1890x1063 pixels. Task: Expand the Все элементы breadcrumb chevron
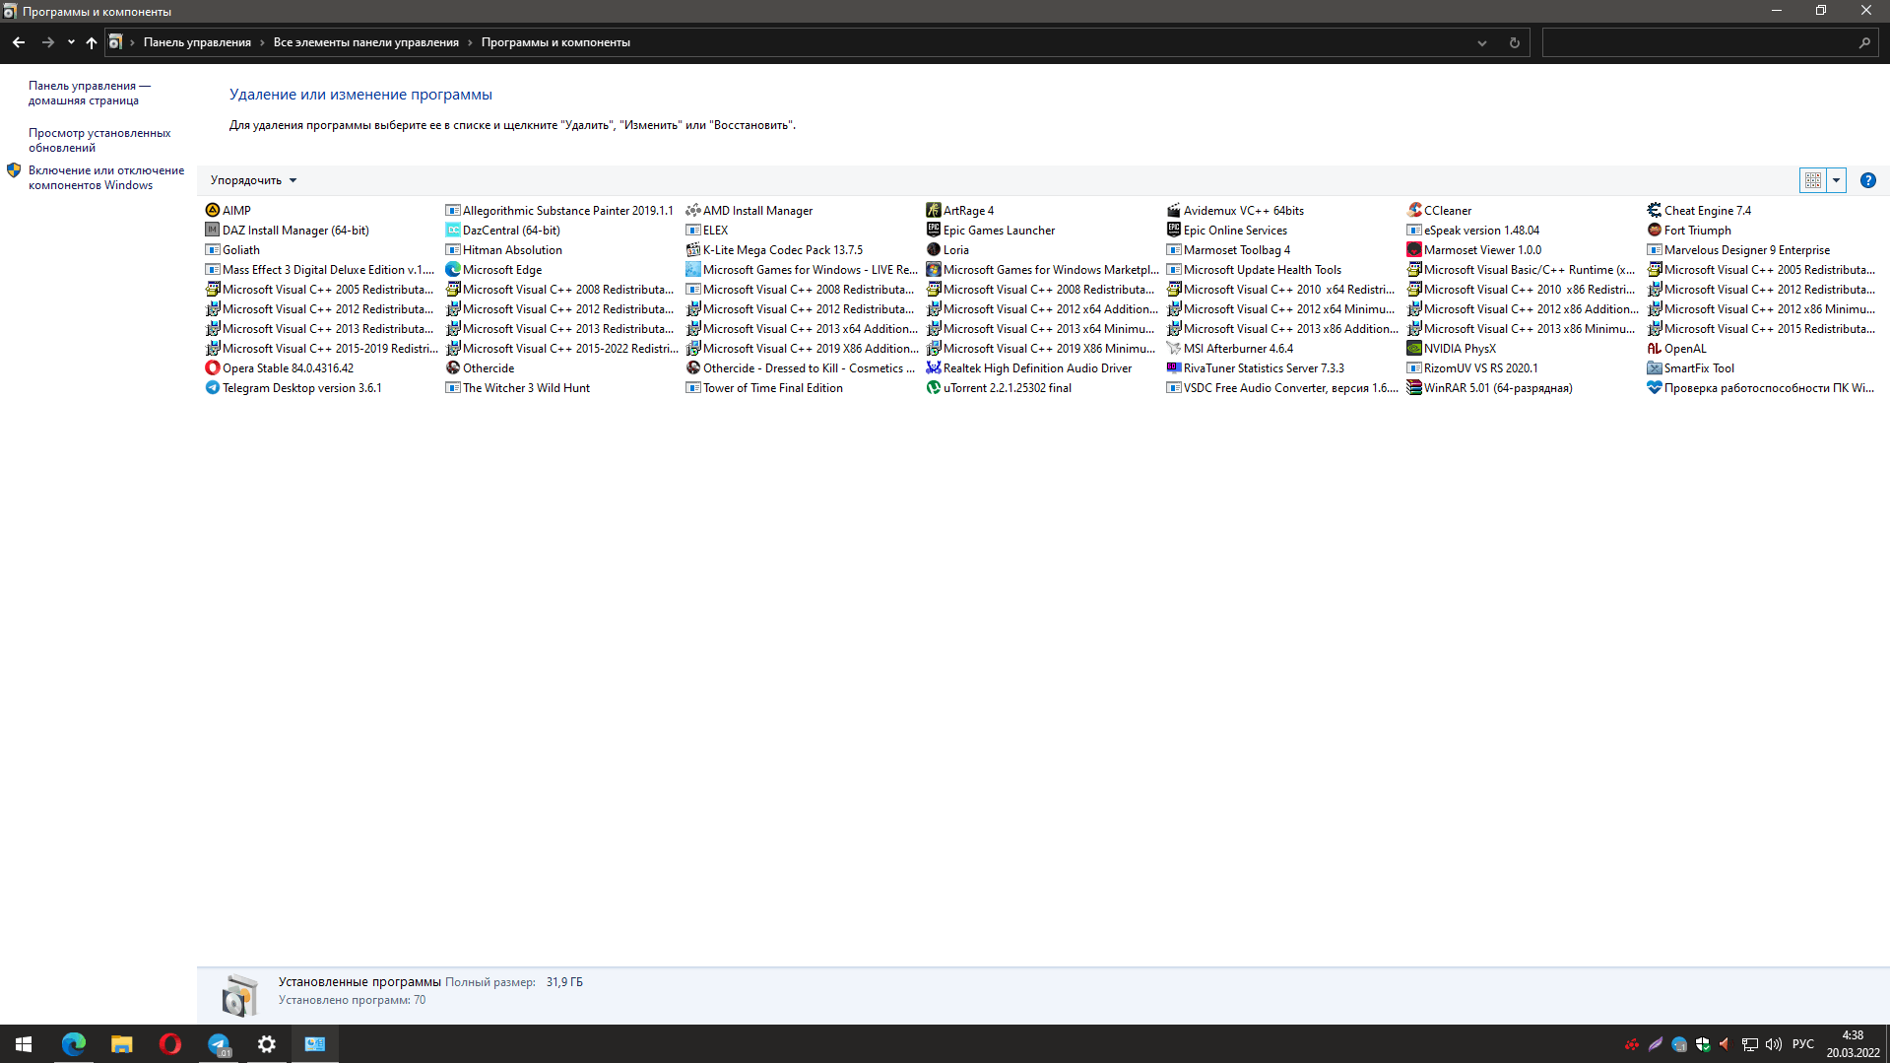[x=470, y=42]
